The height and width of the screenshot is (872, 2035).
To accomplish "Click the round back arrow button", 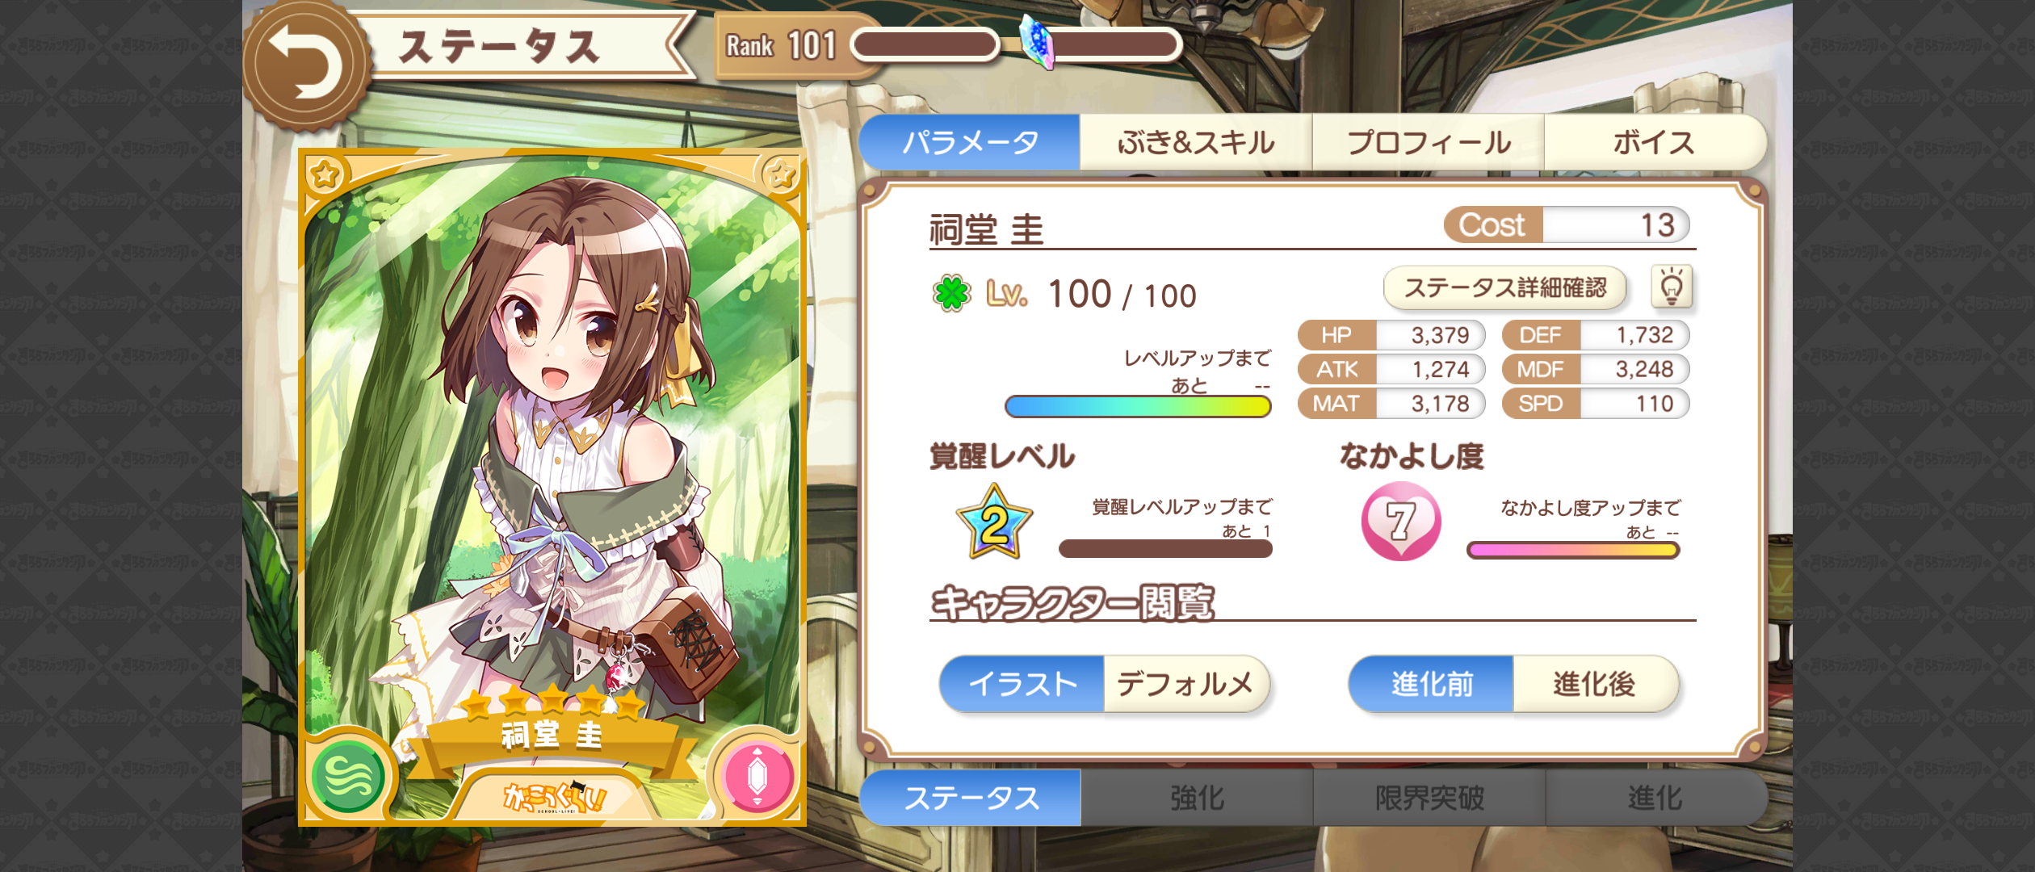I will tap(306, 65).
